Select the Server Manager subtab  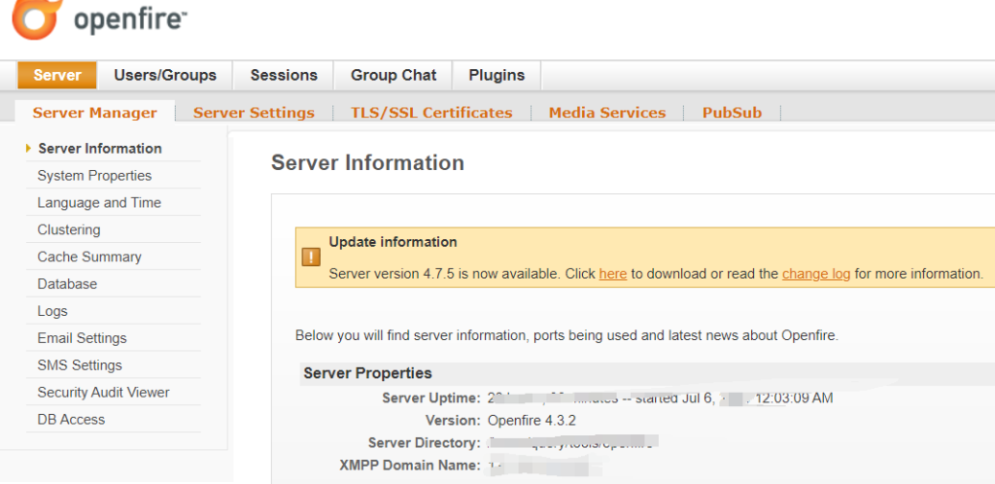tap(94, 113)
